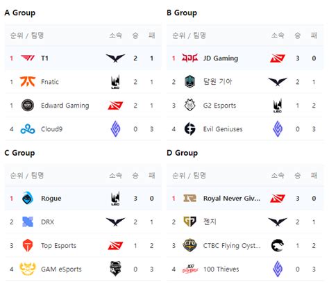Open the Edward Gaming team name
This screenshot has width=329, height=291.
point(65,106)
